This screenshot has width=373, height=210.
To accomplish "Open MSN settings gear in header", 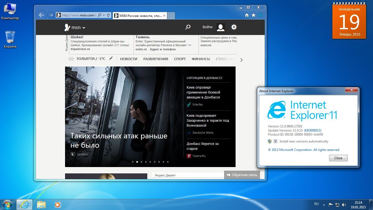I will [234, 27].
